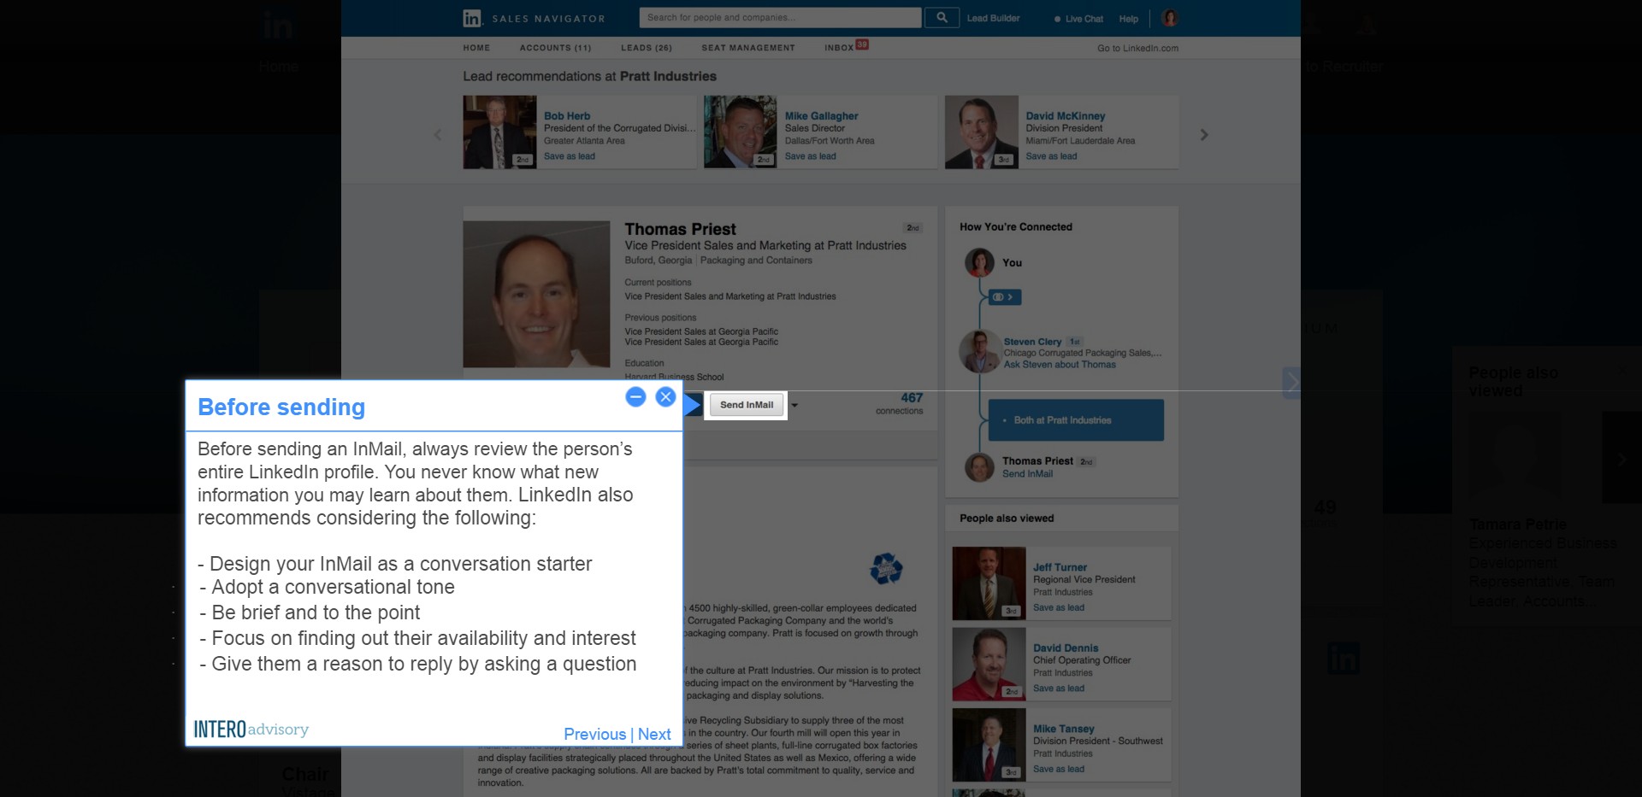1642x797 pixels.
Task: Save Mike Tansey as lead
Action: tap(1059, 769)
